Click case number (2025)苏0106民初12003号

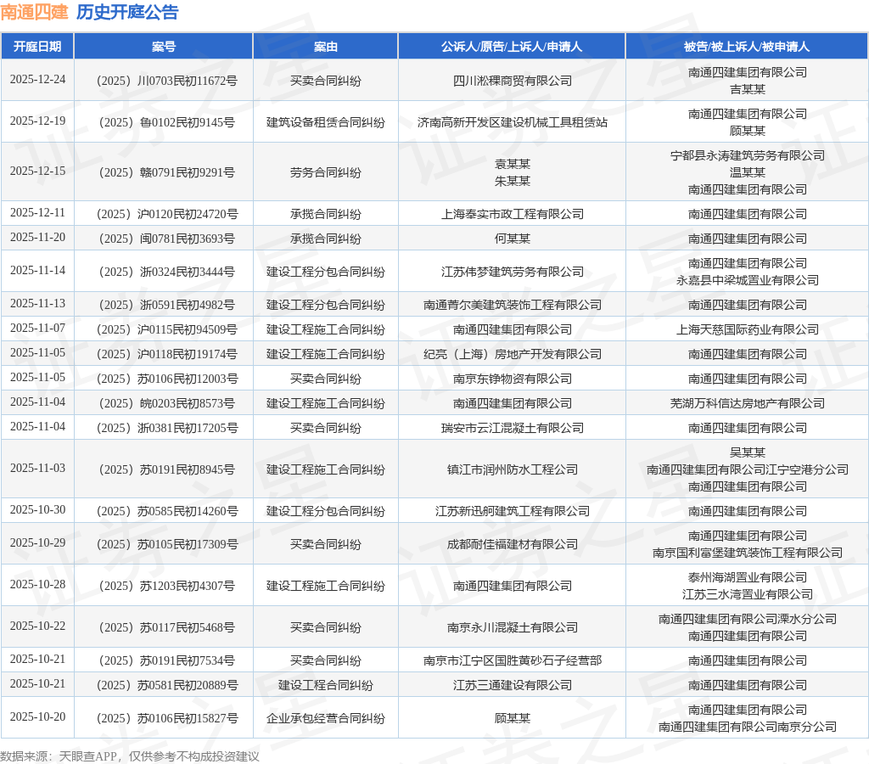point(167,379)
